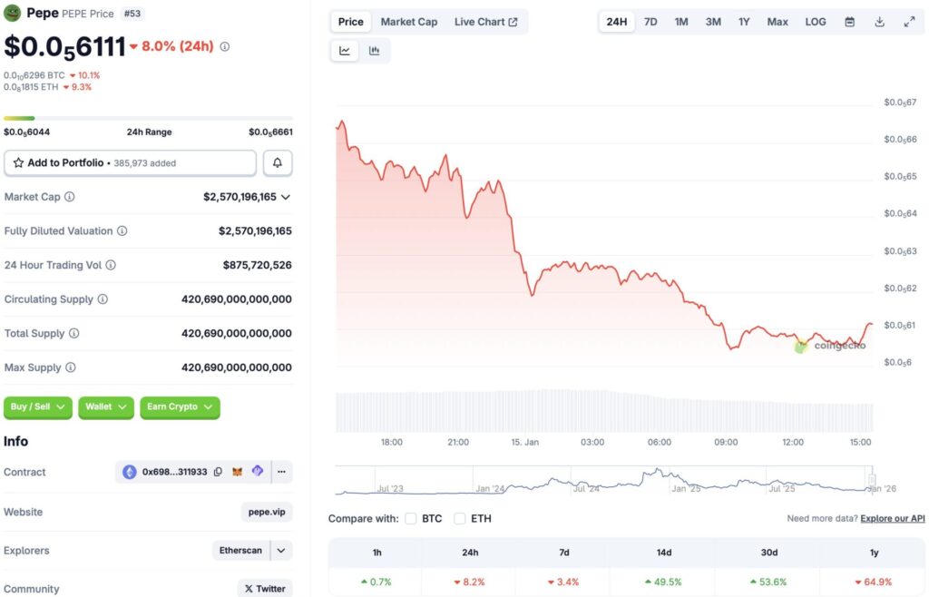Screen dimensions: 929x597
Task: Open the Buy / Sell dropdown
Action: 37,407
